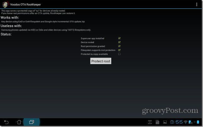Tap the Samsung phones KIES or Odin text
This screenshot has width=203, height=127.
tap(46, 30)
